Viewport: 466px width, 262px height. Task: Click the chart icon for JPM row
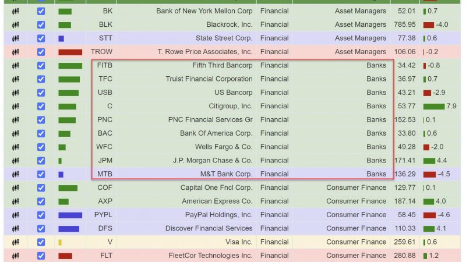point(16,161)
